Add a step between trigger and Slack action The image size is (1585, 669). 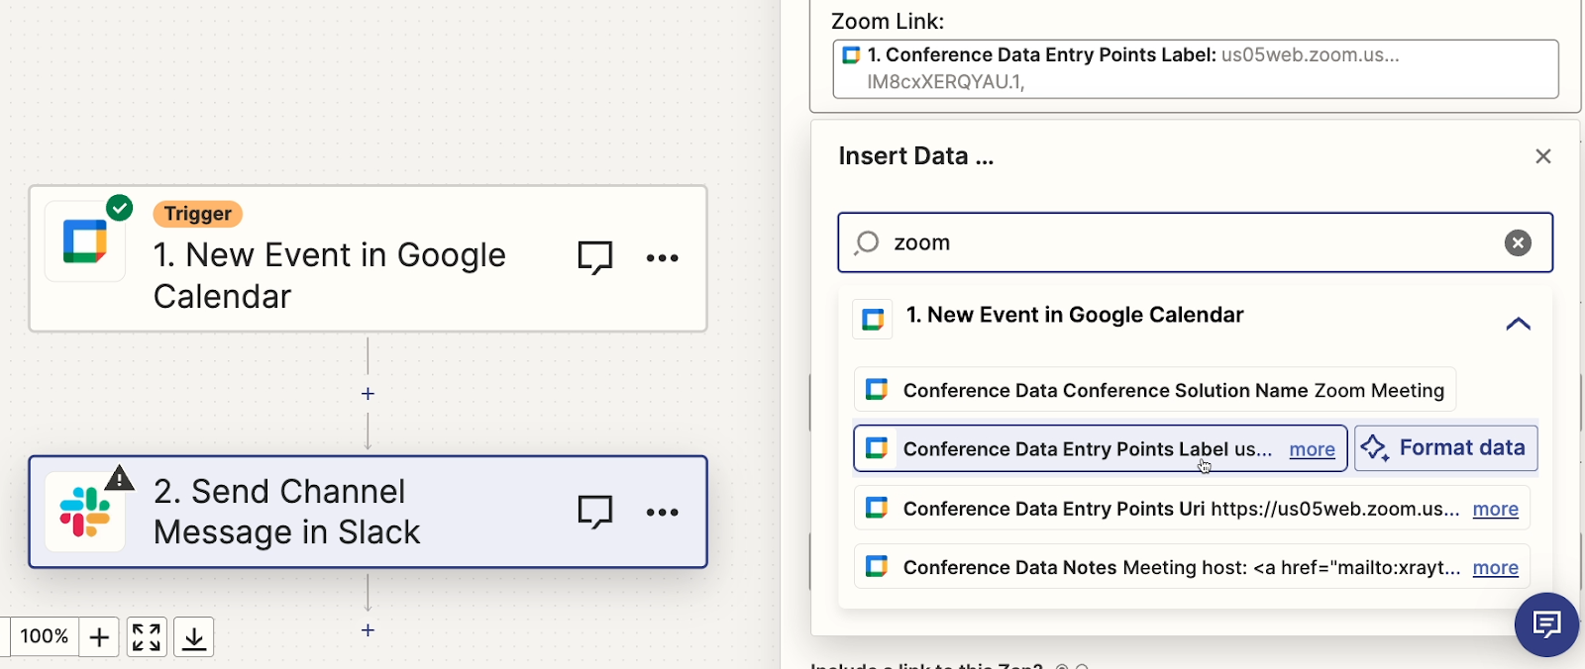[x=368, y=394]
